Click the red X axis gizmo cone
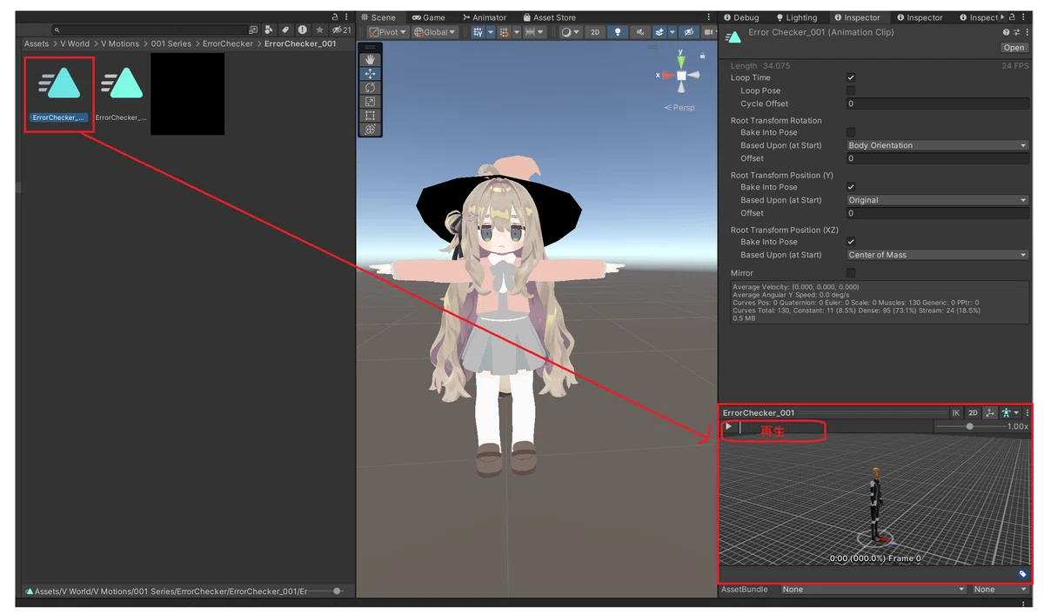Viewport: 1044px width, 615px height. click(667, 76)
